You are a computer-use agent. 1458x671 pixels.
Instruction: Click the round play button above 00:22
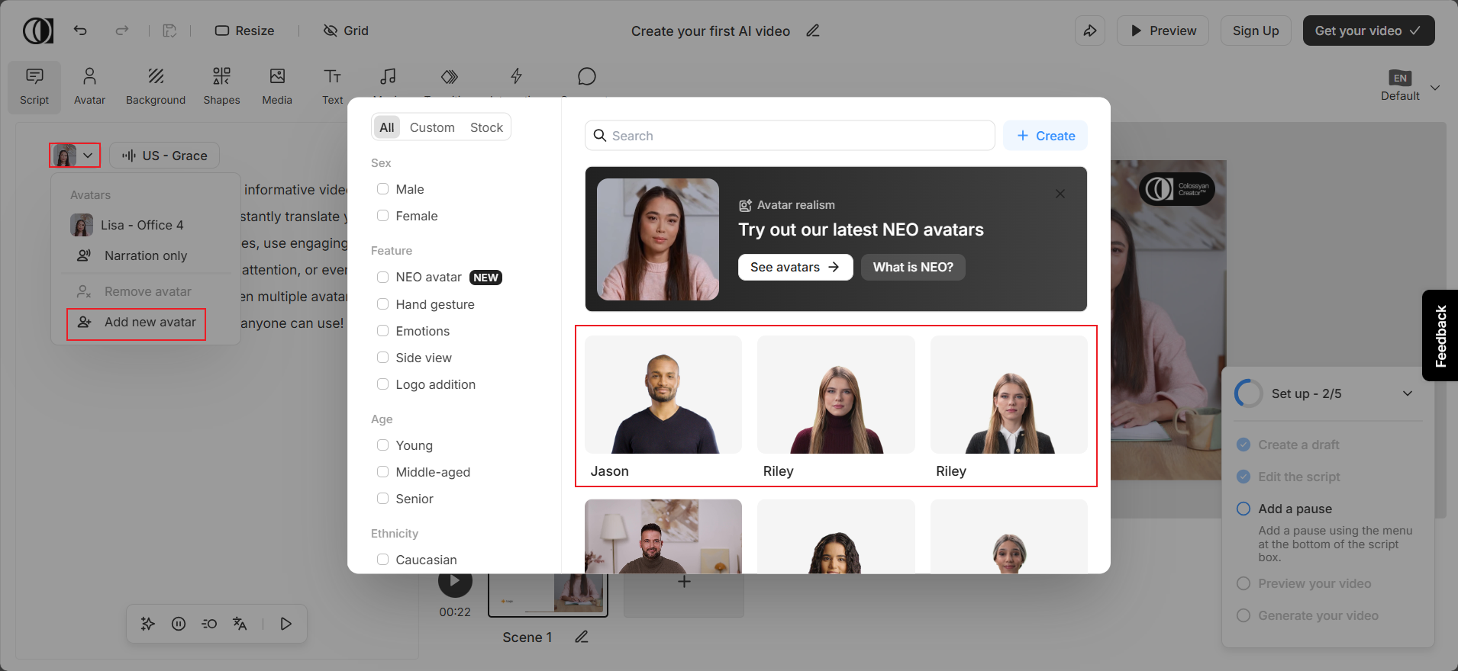click(x=455, y=583)
